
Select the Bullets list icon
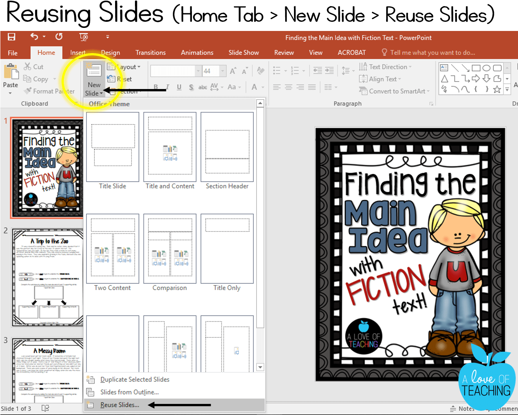(x=277, y=71)
